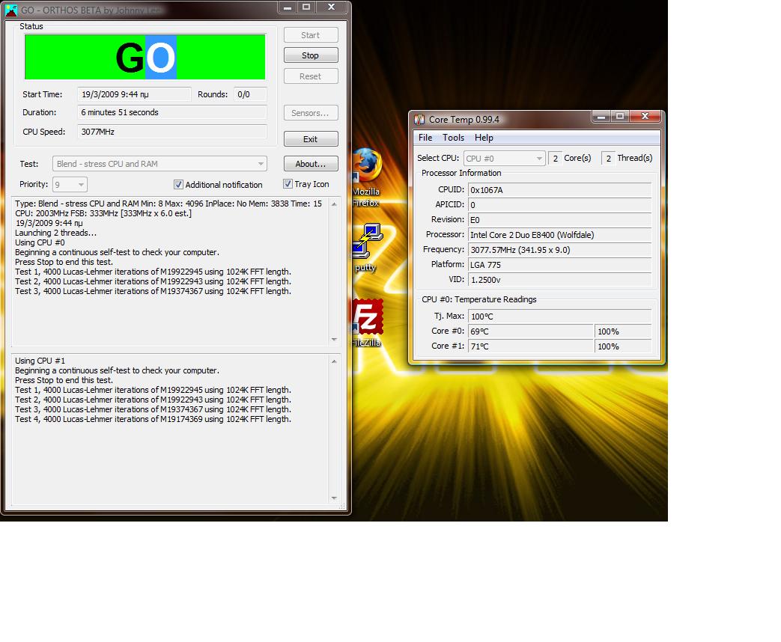Click the disabled Start button
Screen dimensions: 781x642
[x=311, y=35]
